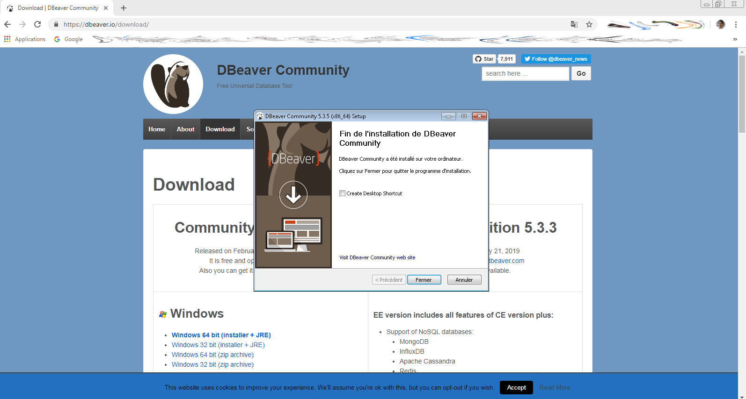Open the Applications shortcuts grid
746x399 pixels.
click(7, 39)
